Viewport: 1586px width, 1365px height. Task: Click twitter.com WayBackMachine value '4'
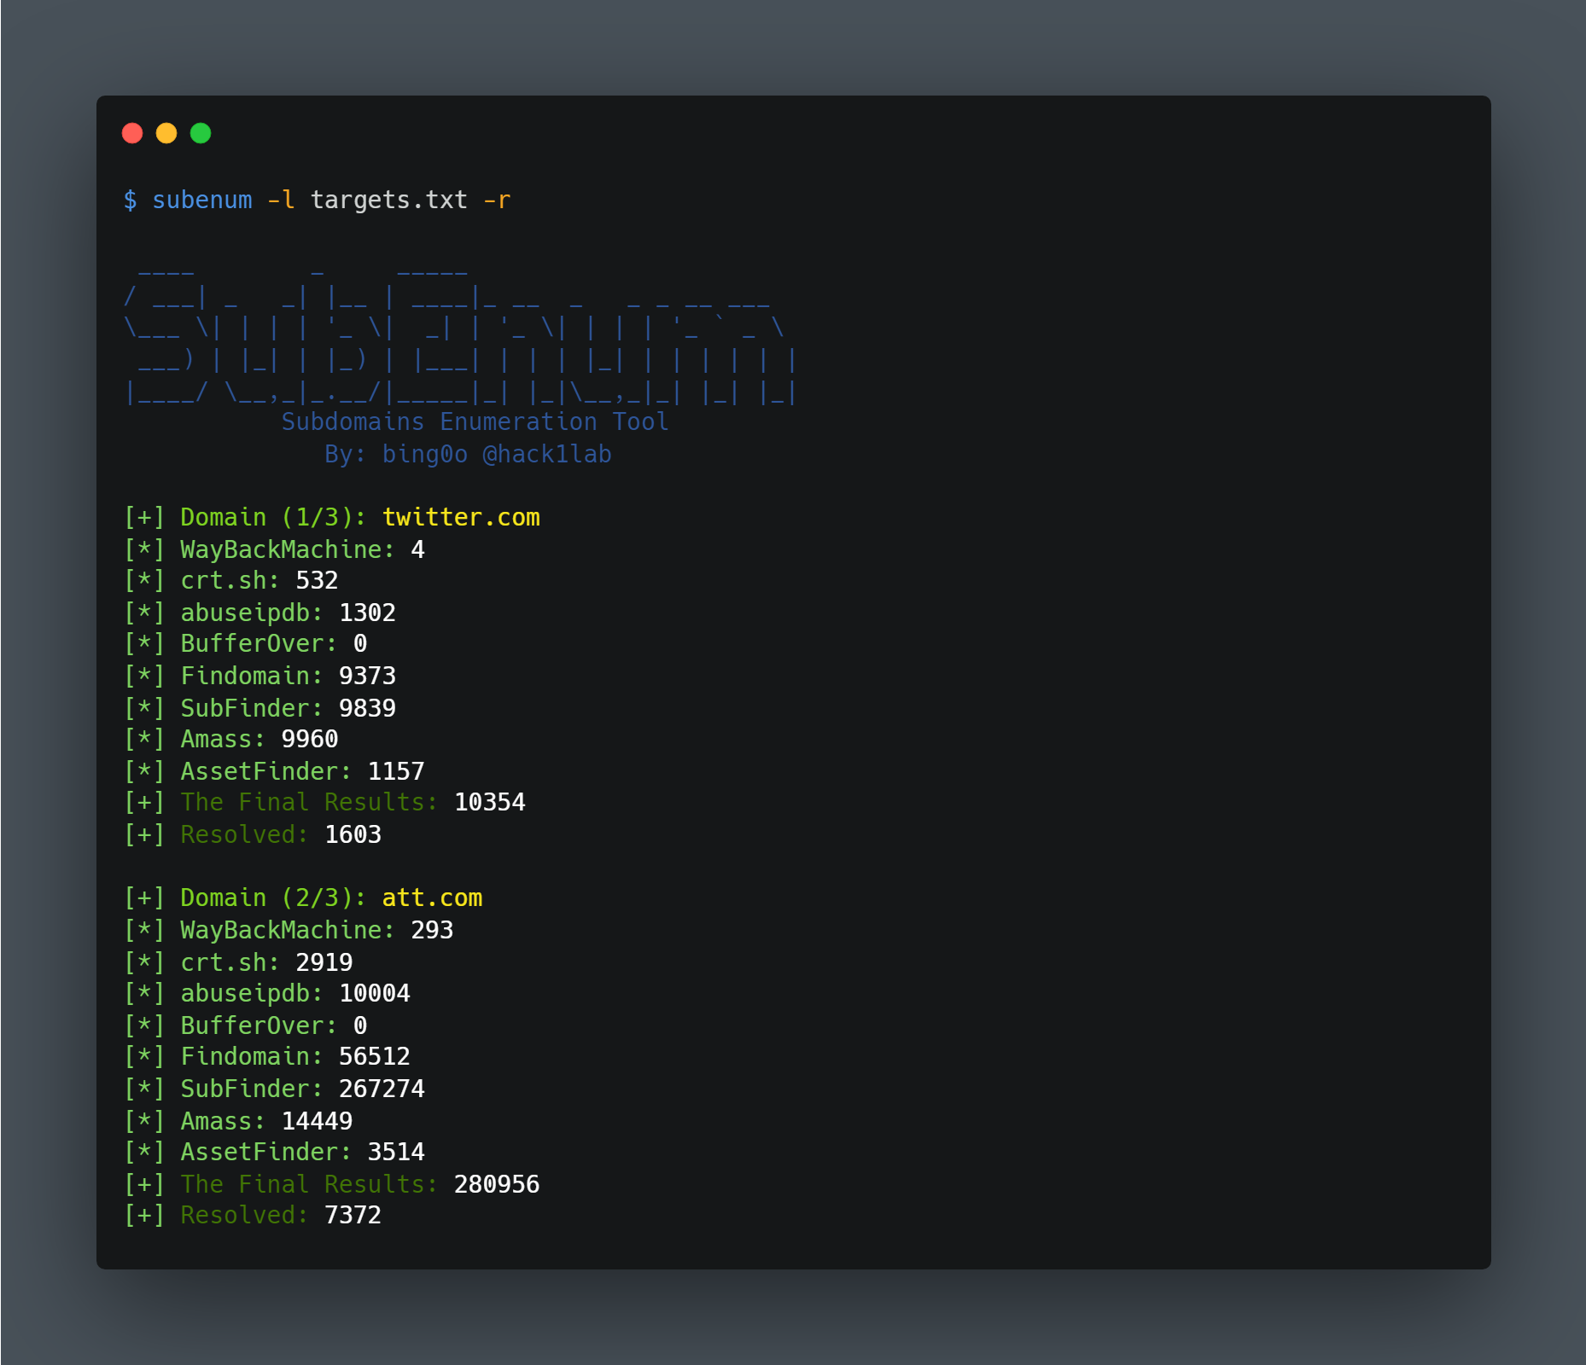(417, 549)
